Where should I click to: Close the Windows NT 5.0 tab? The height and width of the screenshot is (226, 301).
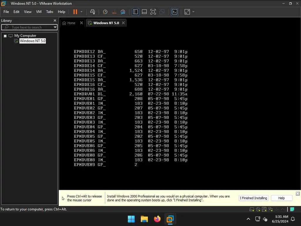coord(123,23)
